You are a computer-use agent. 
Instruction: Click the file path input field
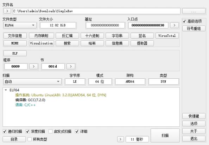point(96,11)
